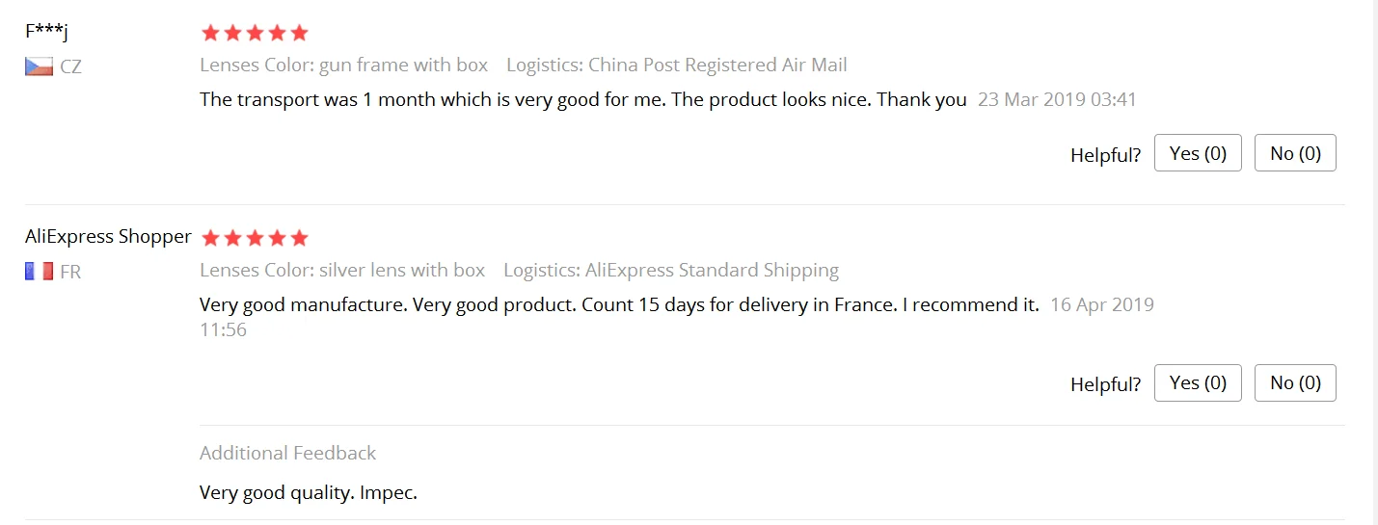The width and height of the screenshot is (1378, 525).
Task: Click the 'Very good quality. Impec.' feedback text
Action: pos(308,493)
